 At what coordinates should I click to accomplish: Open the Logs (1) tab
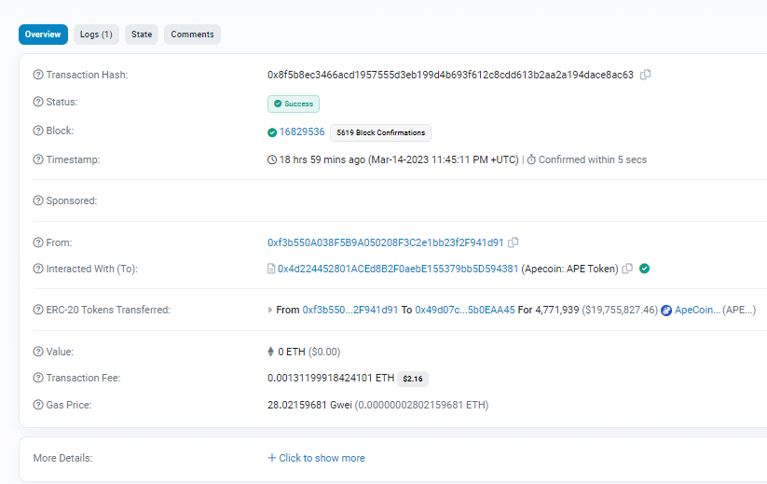coord(96,35)
